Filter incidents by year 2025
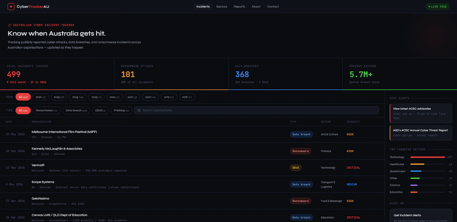This screenshot has height=222, width=457. 59,97
